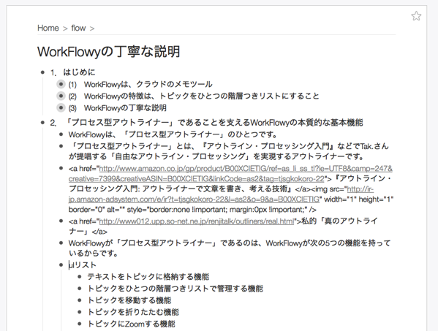Viewport: 438px width, 331px height.
Task: Click text トピックを折りたたむ機能
Action: tap(133, 312)
